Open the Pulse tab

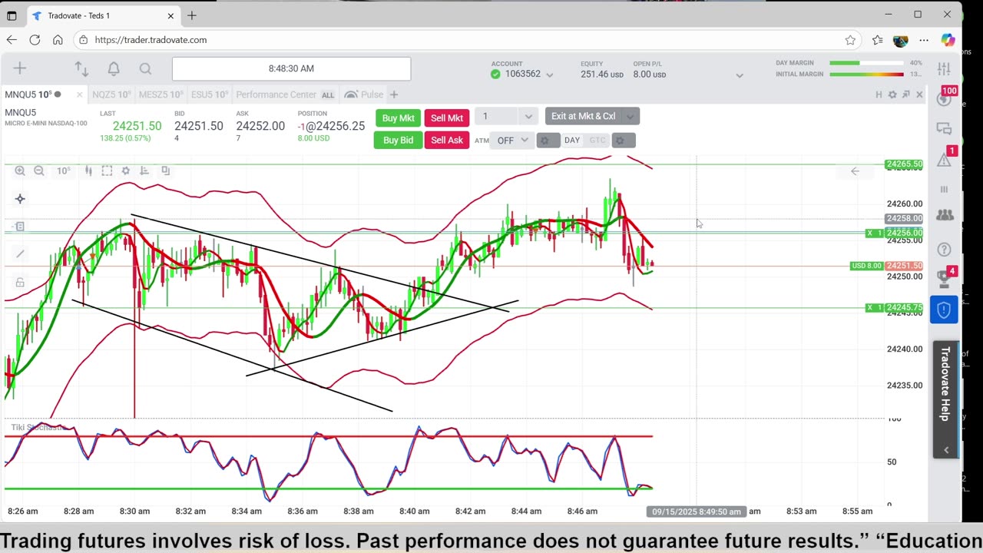[364, 94]
